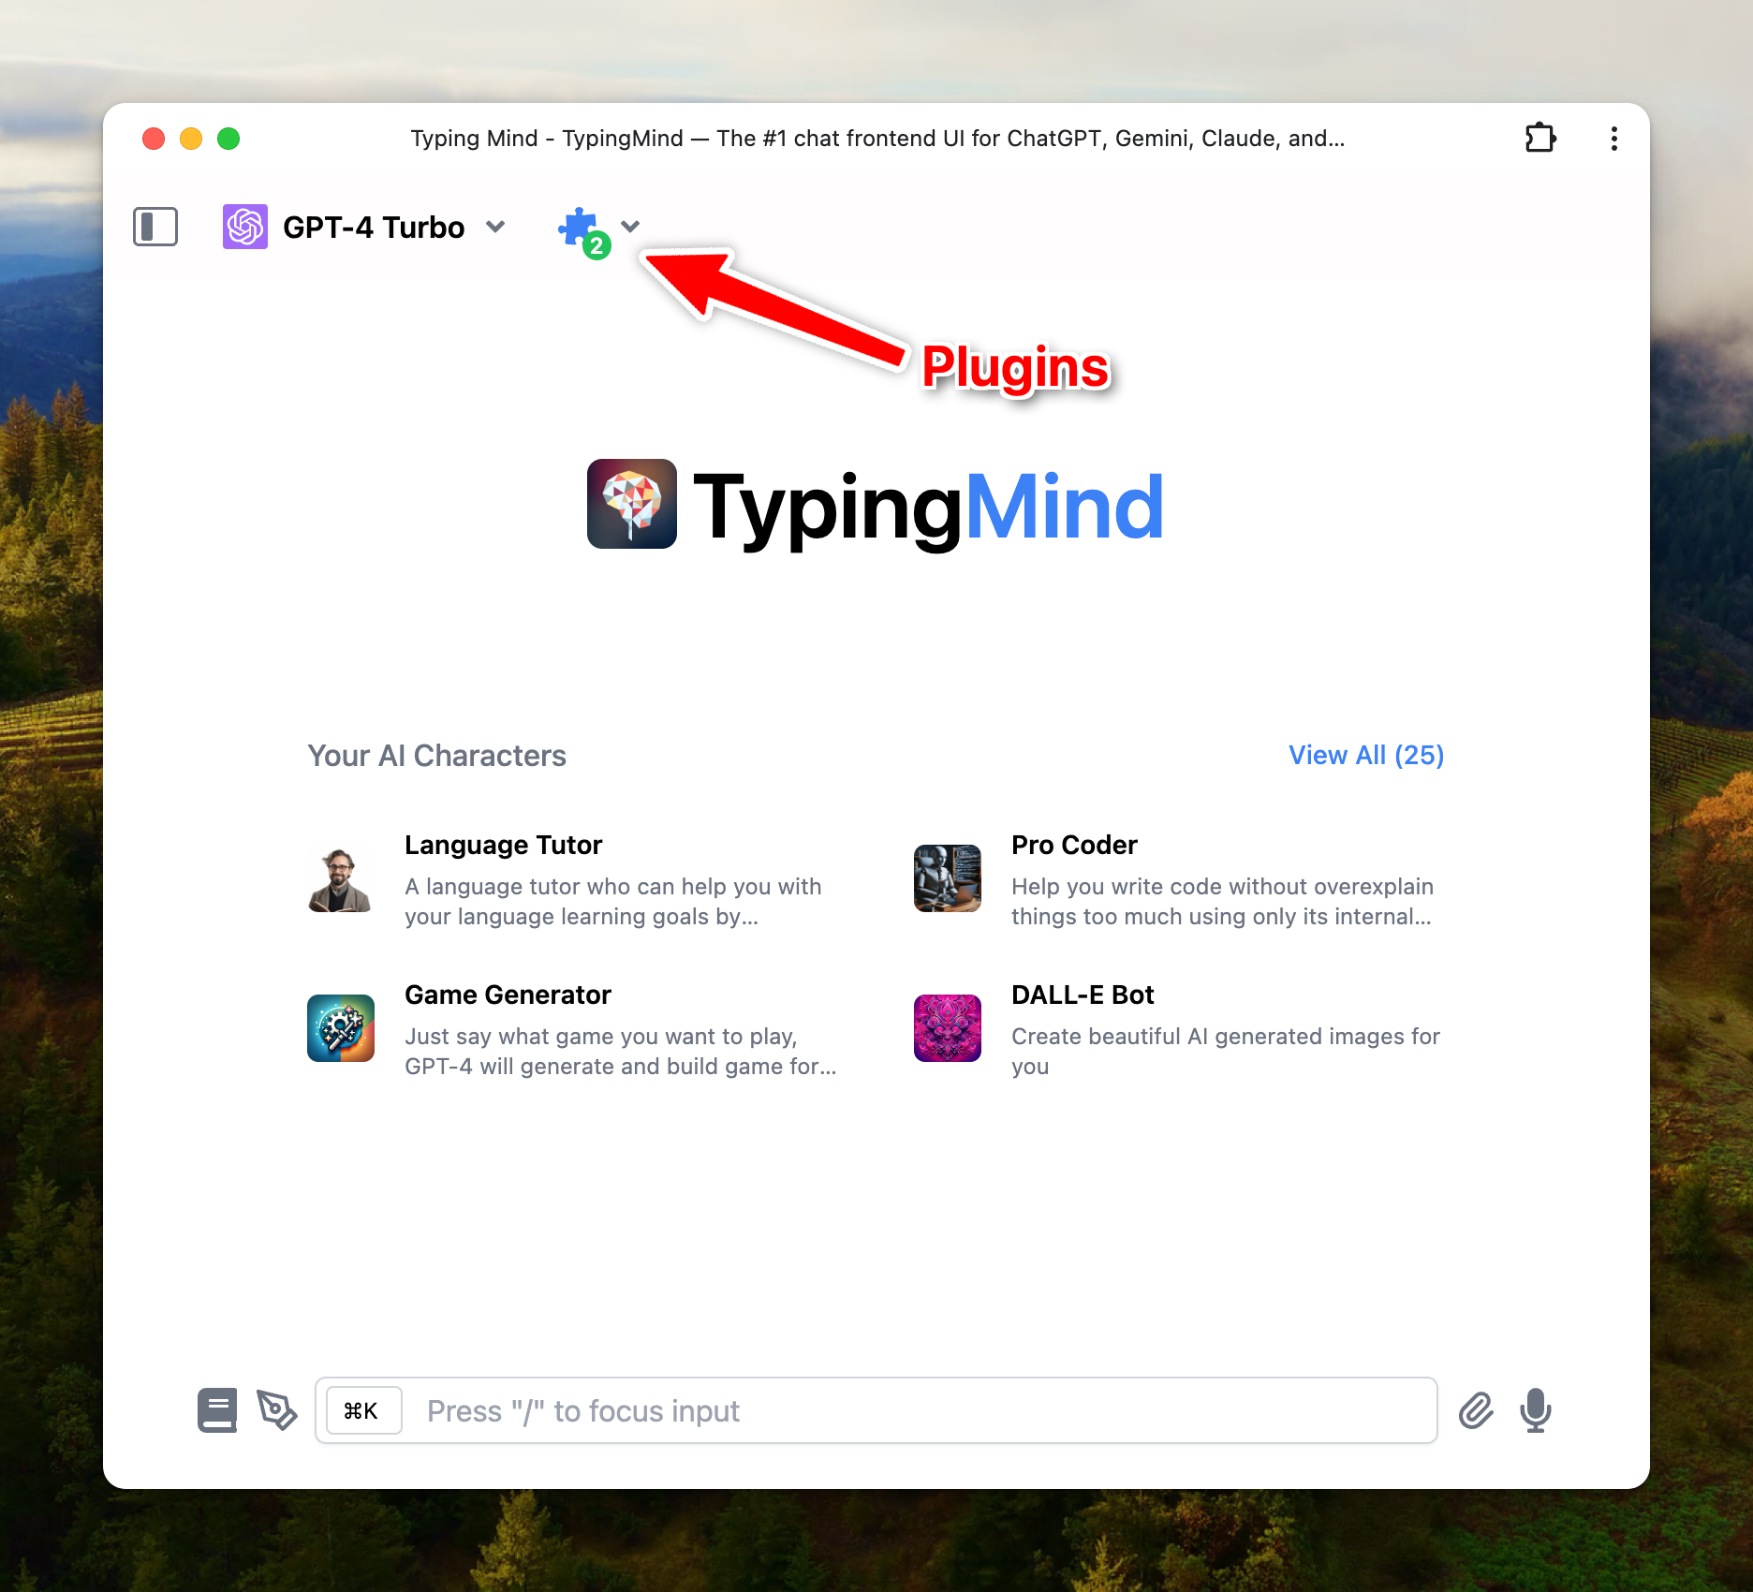Select the DALL-E Bot character title
1753x1592 pixels.
click(x=1083, y=995)
